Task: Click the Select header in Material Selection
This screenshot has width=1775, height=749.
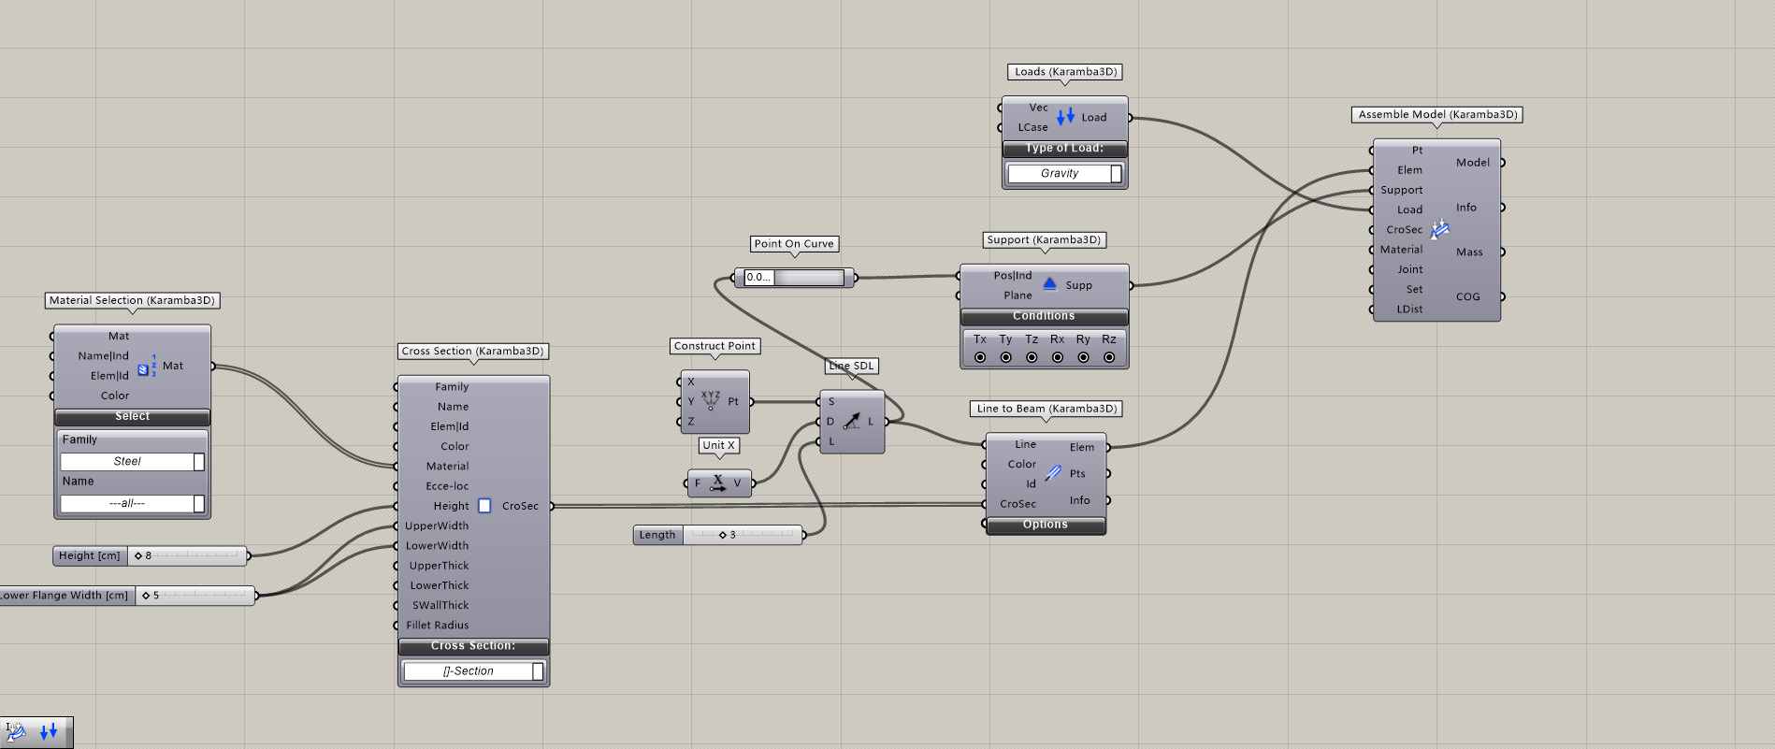Action: (132, 417)
